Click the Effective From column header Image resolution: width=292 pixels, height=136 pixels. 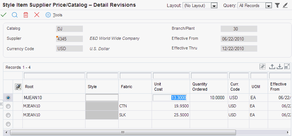click(x=280, y=87)
